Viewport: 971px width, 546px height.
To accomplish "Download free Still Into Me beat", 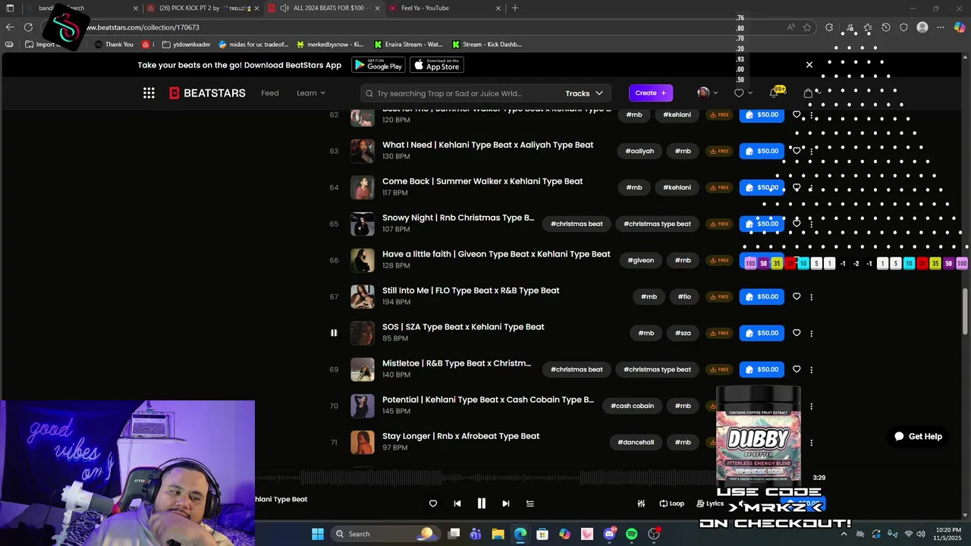I will click(x=718, y=297).
